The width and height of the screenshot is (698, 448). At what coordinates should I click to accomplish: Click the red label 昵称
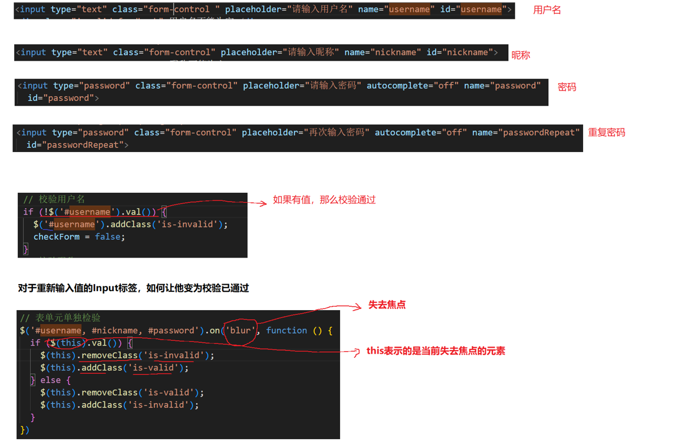point(521,55)
